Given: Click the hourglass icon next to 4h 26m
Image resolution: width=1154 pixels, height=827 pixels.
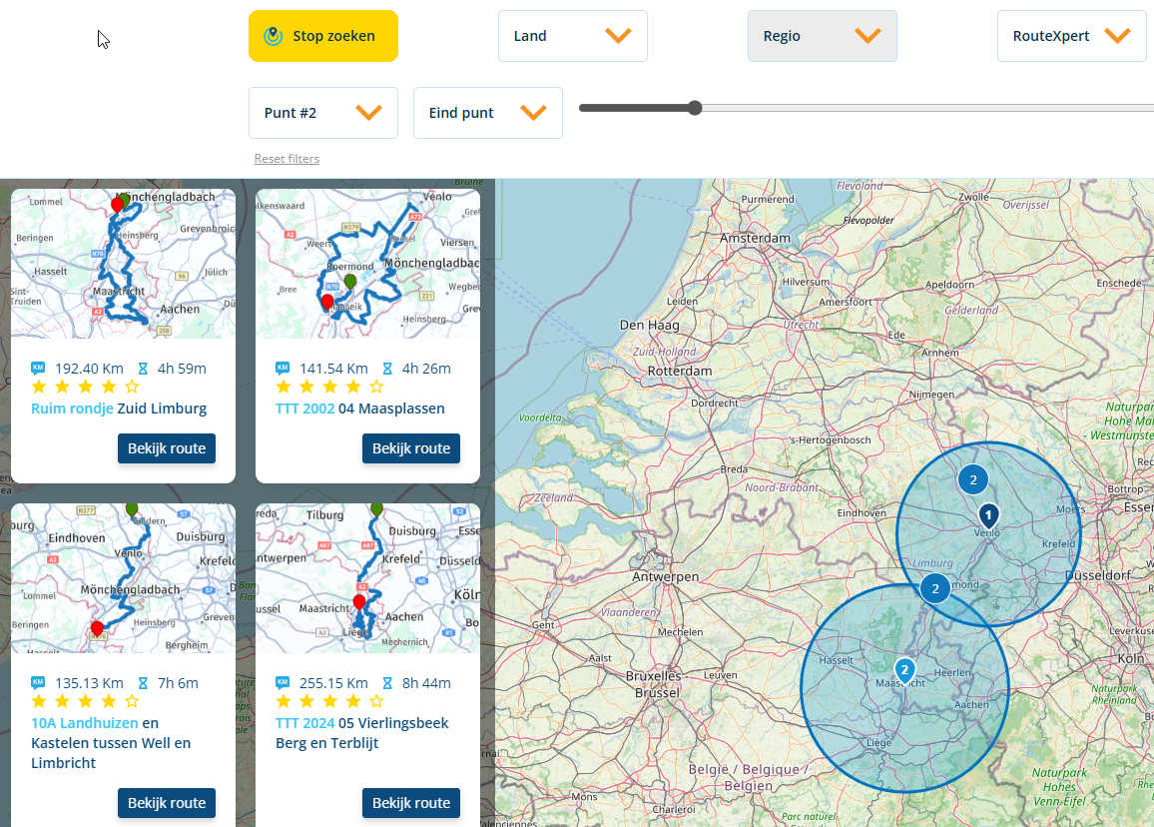Looking at the screenshot, I should click(x=387, y=368).
